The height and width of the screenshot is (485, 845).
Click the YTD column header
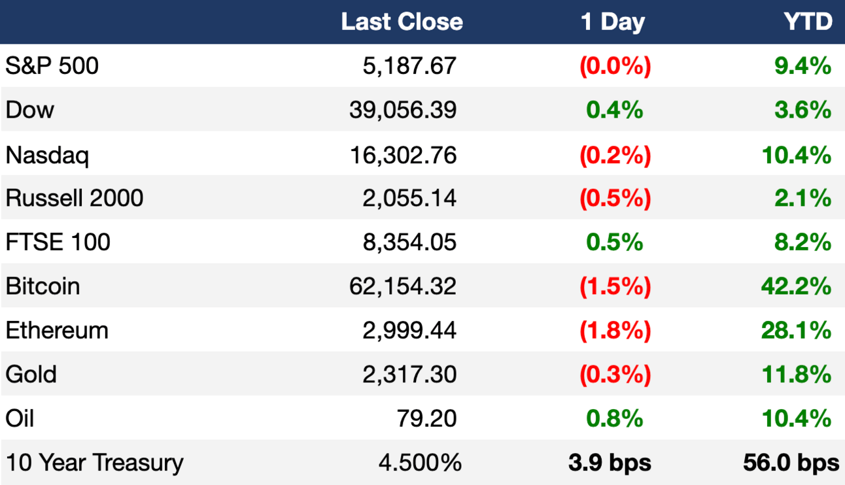[x=808, y=22]
